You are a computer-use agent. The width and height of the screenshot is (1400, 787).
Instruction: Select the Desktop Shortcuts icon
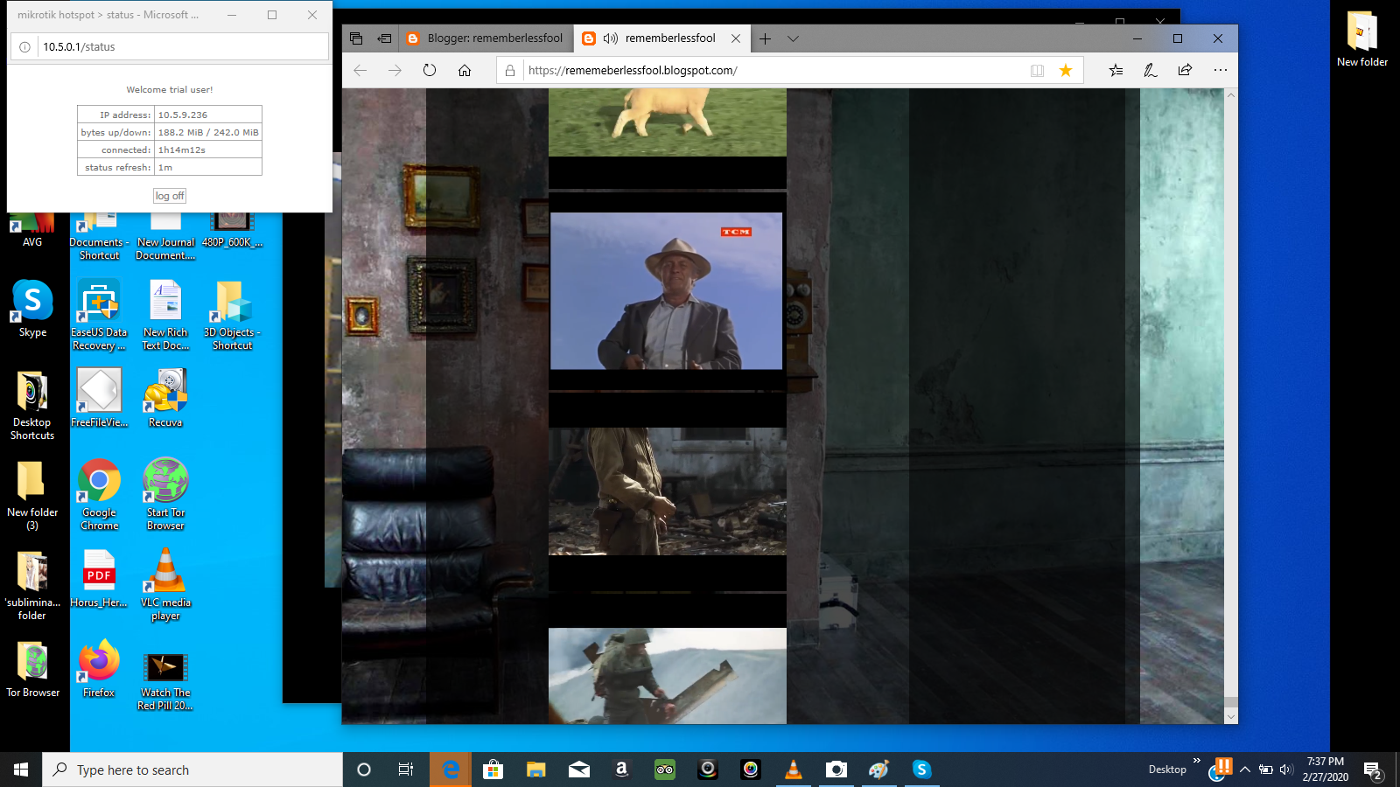tap(32, 405)
